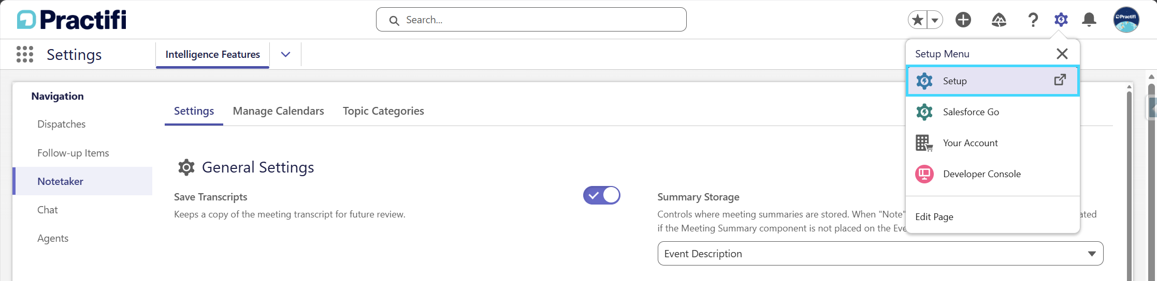Open the notifications bell

[x=1089, y=20]
